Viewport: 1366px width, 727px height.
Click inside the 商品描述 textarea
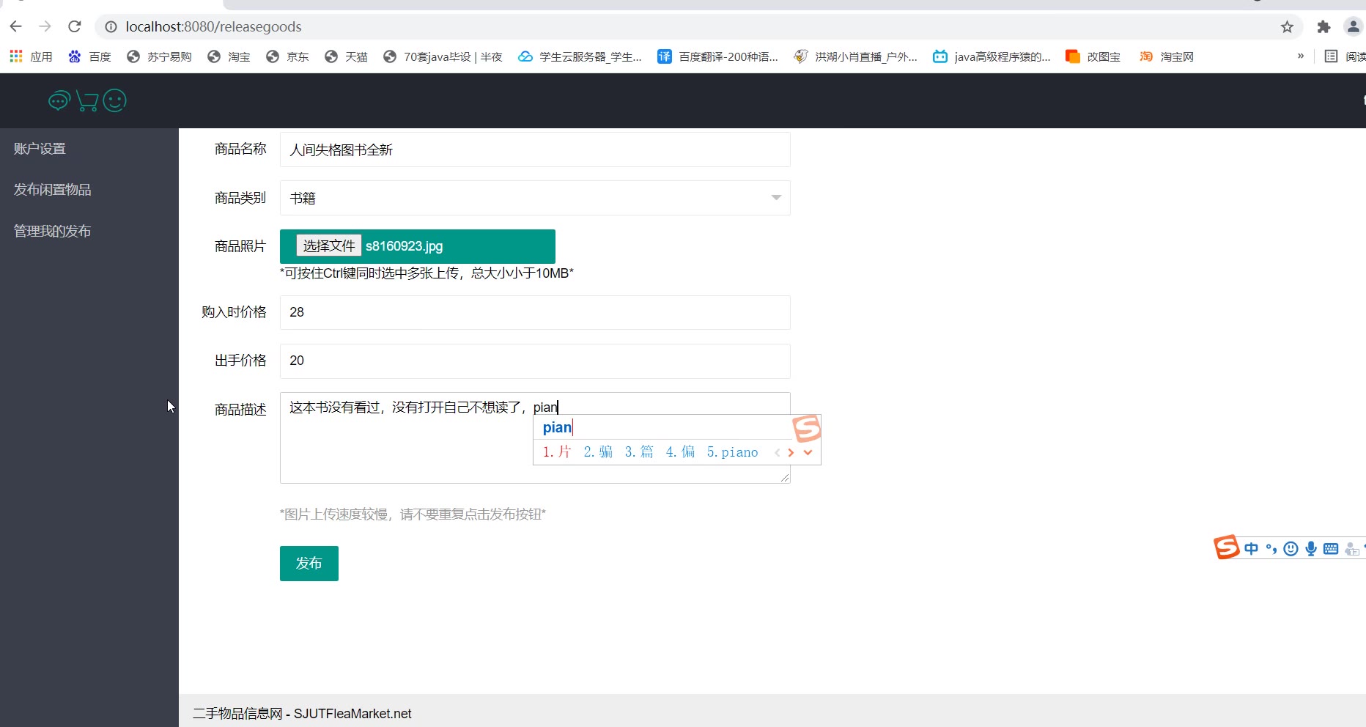tap(535, 438)
